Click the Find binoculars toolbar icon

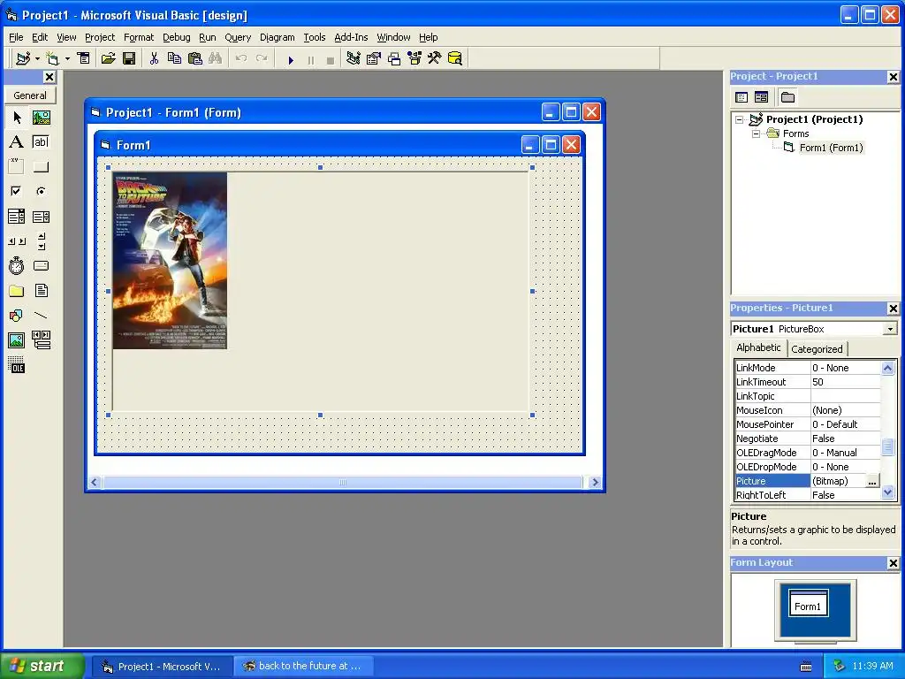[216, 58]
